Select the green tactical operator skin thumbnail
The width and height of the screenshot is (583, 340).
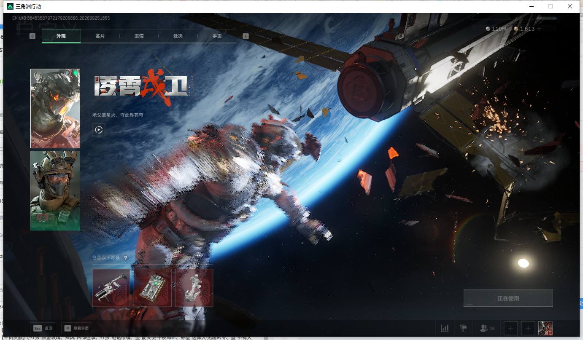tap(55, 190)
